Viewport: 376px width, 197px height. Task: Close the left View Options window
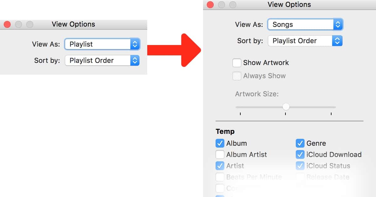point(7,24)
